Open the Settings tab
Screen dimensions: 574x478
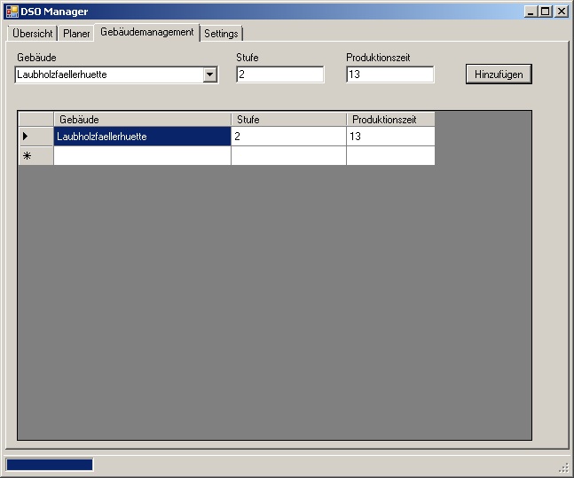click(221, 34)
